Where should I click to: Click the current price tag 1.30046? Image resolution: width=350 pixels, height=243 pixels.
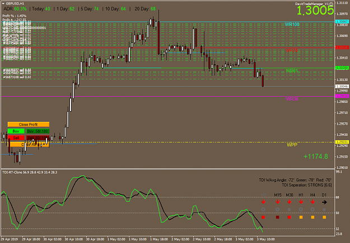pos(342,86)
